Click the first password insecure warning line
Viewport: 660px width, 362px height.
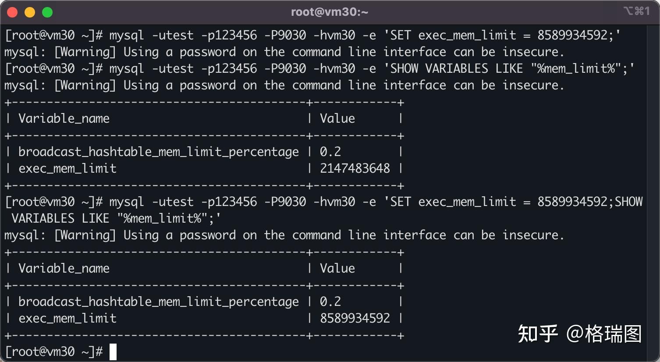pyautogui.click(x=284, y=52)
